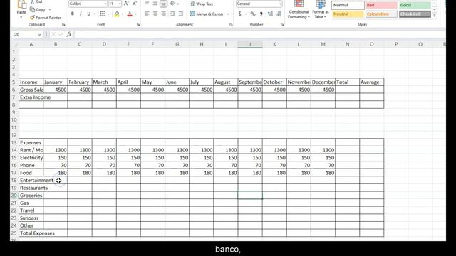This screenshot has height=256, width=456.
Task: Decrease cell indent
Action: (172, 14)
